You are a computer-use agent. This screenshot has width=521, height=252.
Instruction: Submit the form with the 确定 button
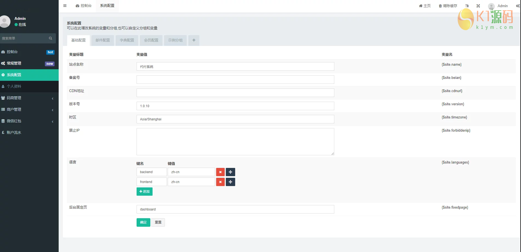(x=143, y=222)
